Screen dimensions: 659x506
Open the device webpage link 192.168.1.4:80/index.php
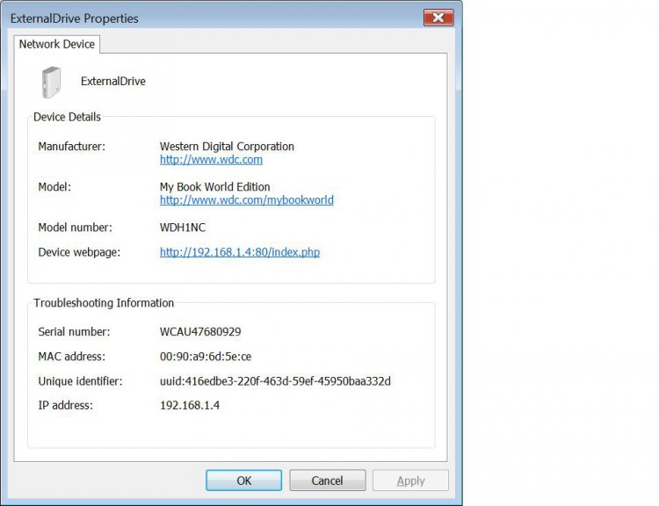pos(240,252)
